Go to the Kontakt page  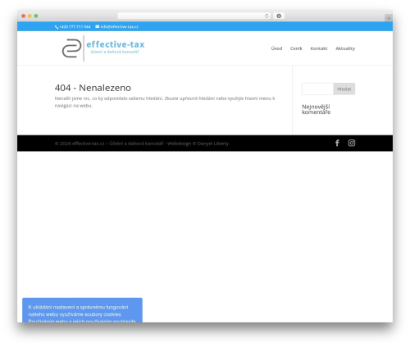click(x=319, y=48)
